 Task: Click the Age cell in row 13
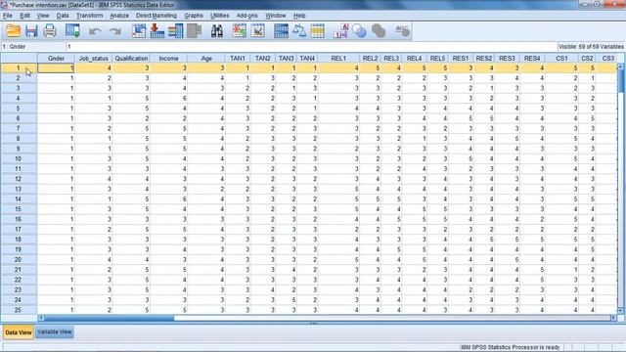click(x=206, y=189)
